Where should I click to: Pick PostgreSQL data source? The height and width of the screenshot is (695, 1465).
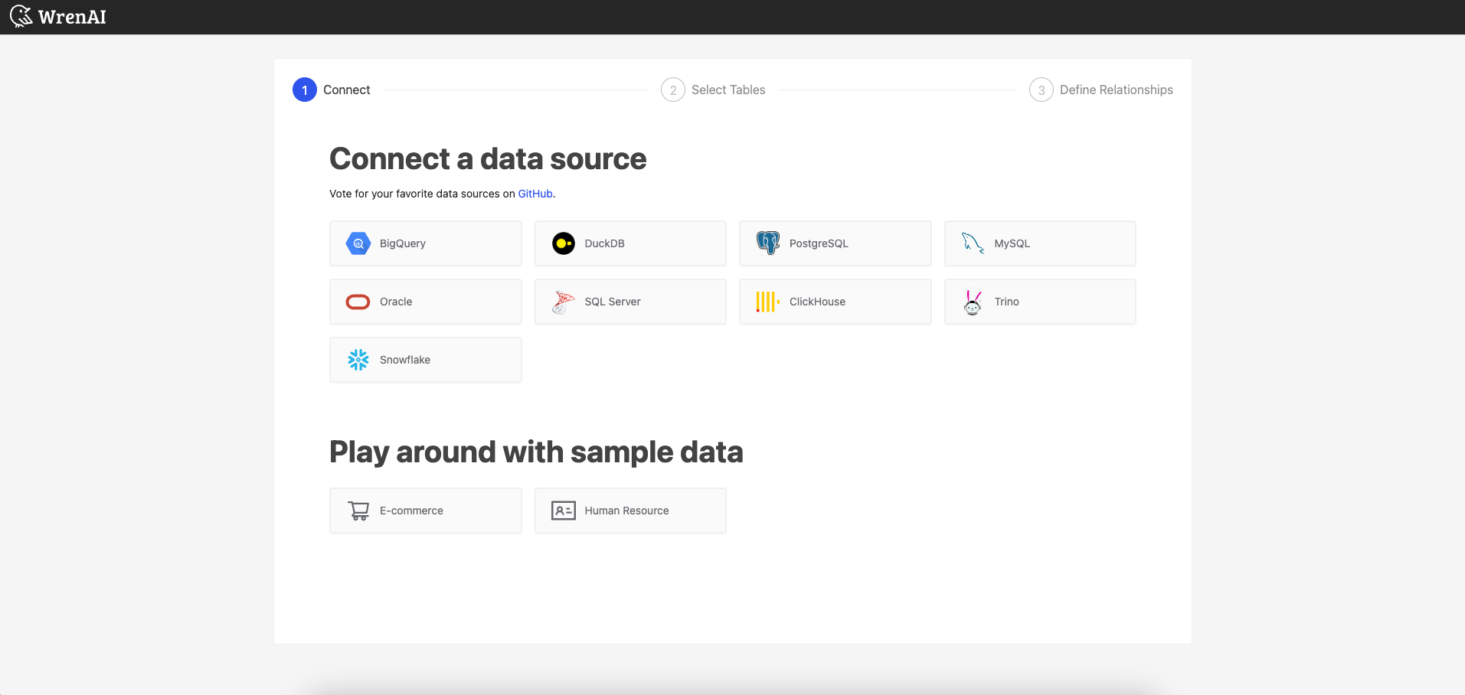click(836, 243)
